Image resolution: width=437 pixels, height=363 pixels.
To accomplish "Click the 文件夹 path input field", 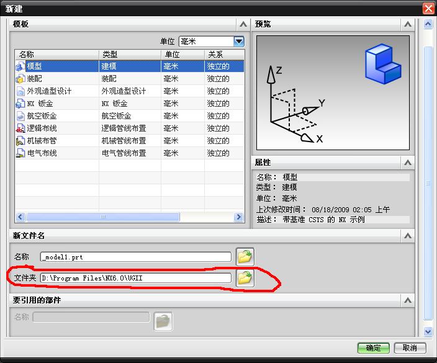I will coord(136,278).
